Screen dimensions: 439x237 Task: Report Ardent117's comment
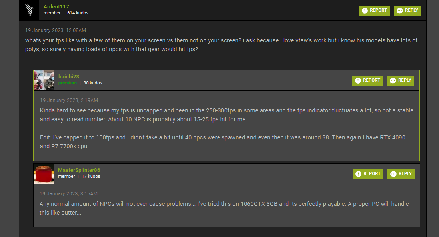374,10
